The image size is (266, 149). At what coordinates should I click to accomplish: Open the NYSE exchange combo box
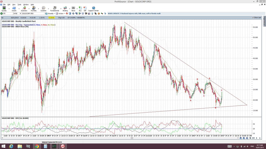pos(17,13)
